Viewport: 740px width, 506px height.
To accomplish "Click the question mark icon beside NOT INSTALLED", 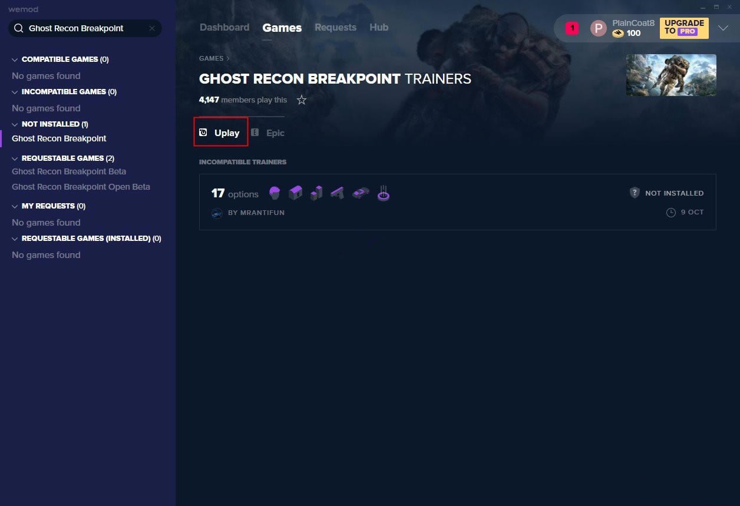I will click(x=635, y=193).
